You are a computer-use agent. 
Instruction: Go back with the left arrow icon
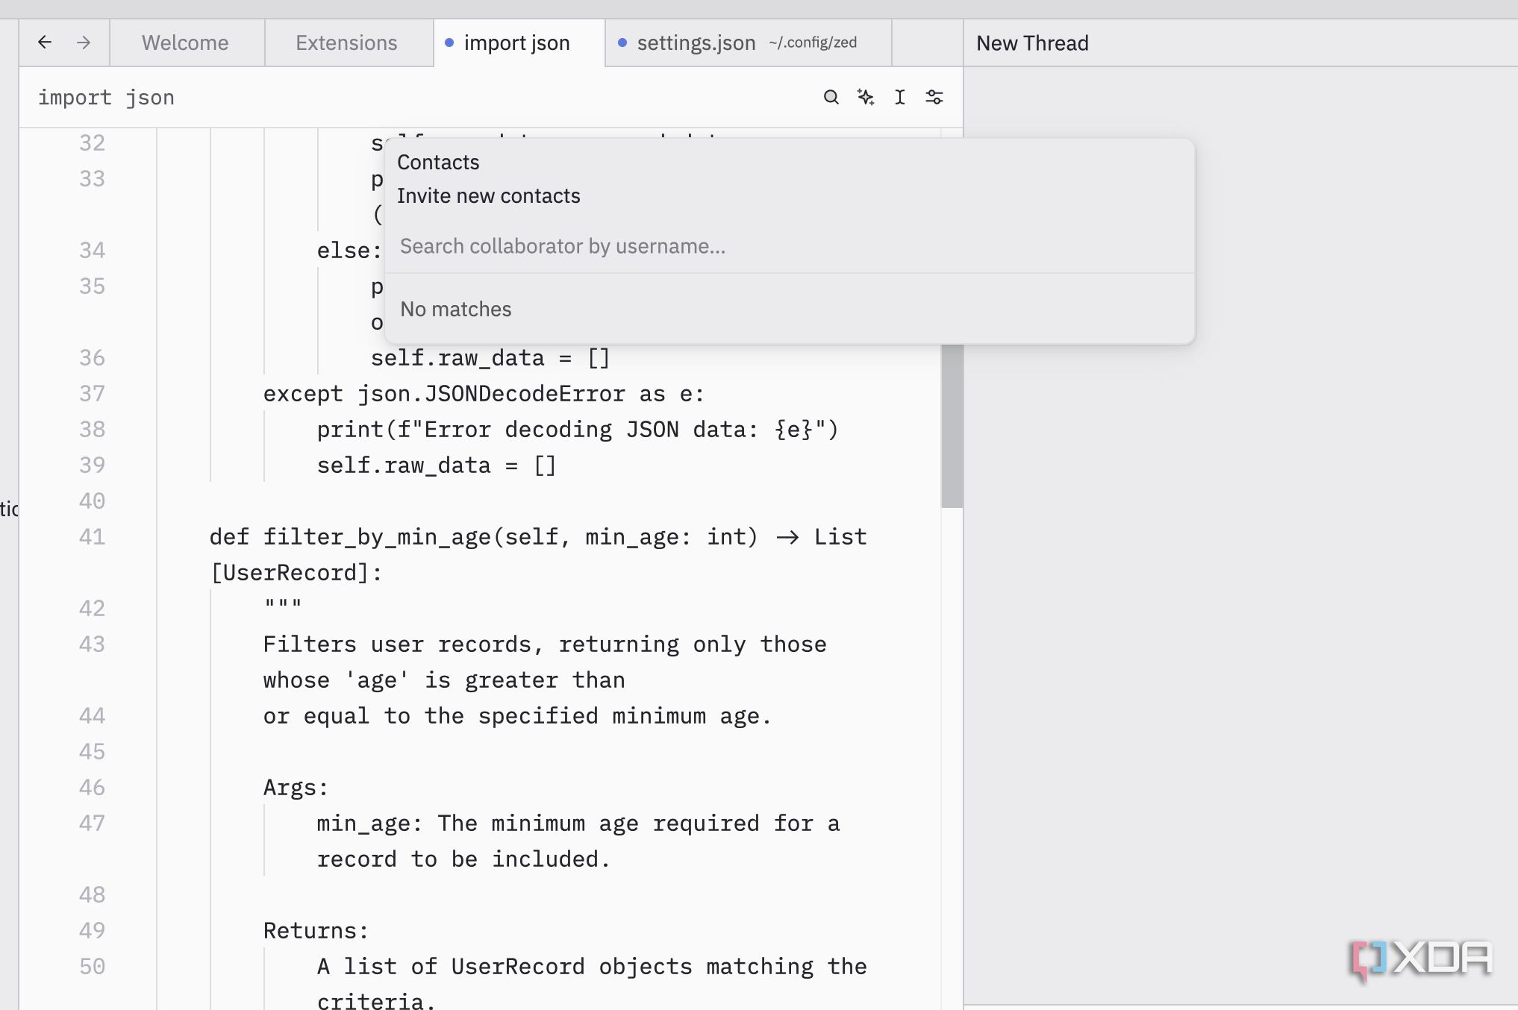[45, 43]
